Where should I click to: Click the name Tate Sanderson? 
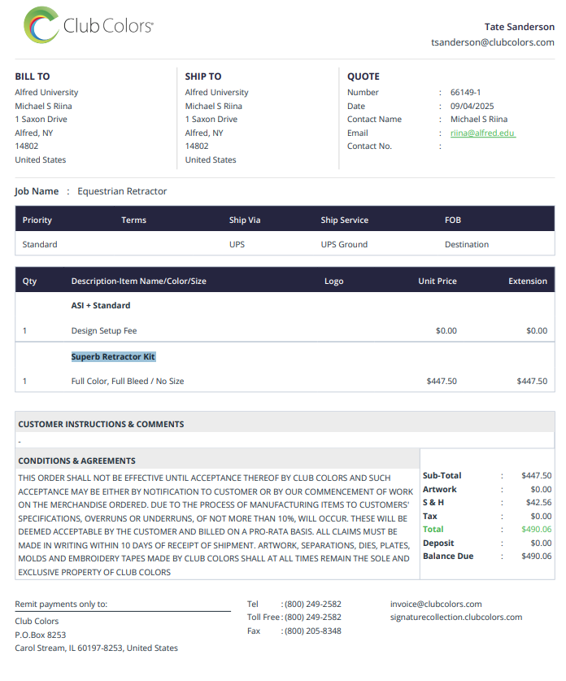(519, 27)
